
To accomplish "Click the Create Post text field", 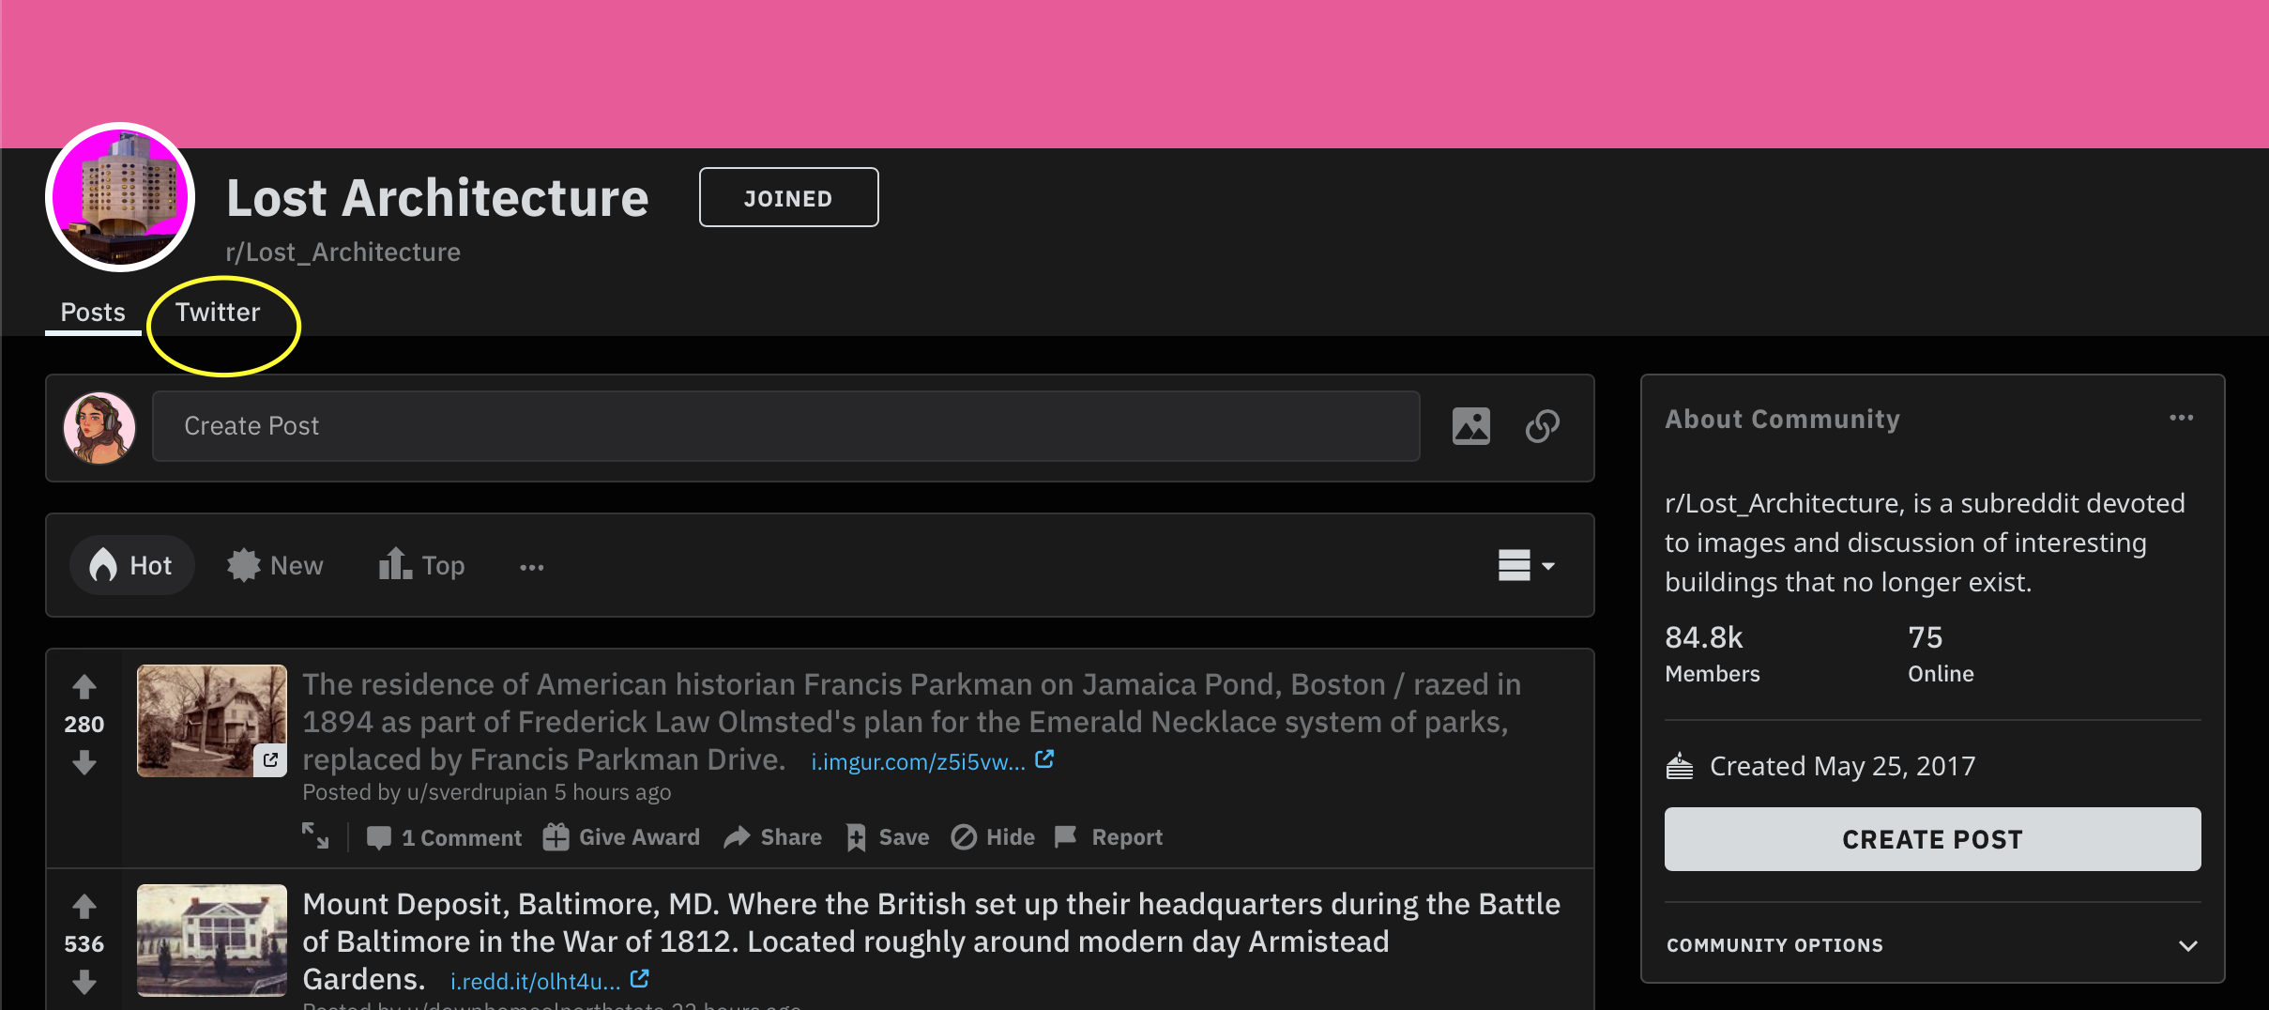I will (x=785, y=426).
